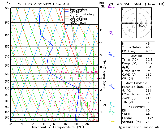Click the blue wind barb at 700 hPa
The image size is (167, 129).
pos(112,86)
